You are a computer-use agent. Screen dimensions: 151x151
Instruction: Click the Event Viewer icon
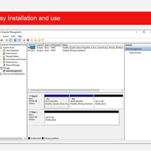tap(4, 53)
